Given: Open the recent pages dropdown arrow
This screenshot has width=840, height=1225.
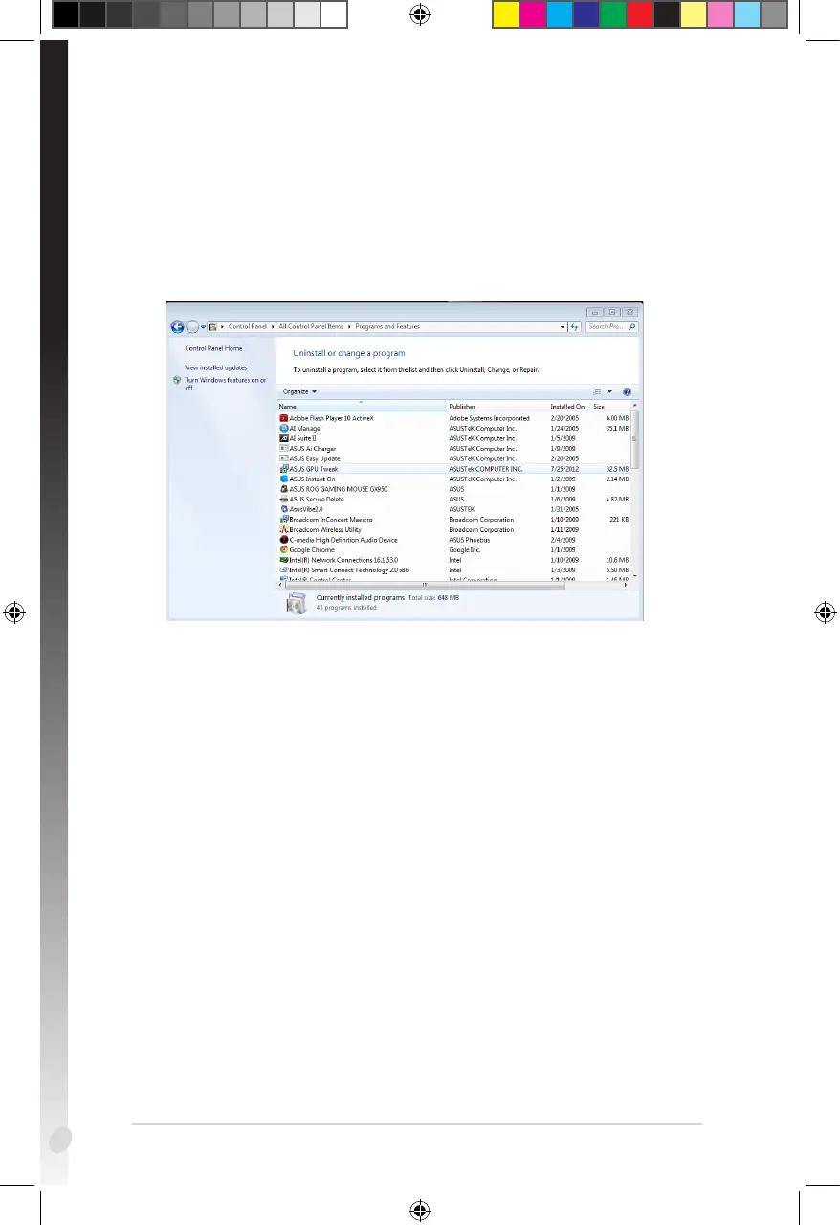Looking at the screenshot, I should tap(203, 326).
